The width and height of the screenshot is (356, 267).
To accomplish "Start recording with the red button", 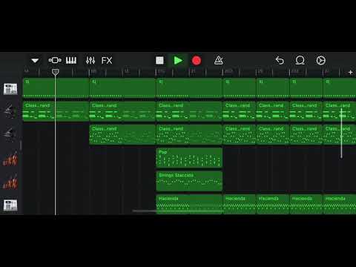I will [x=197, y=61].
